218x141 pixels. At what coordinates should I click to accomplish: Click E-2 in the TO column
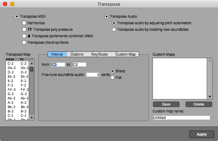coord(24,81)
